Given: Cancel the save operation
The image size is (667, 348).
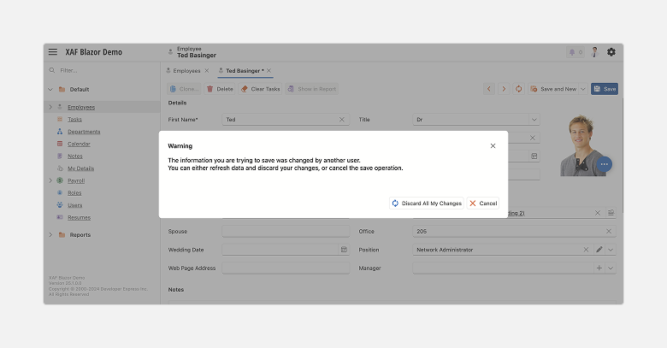Looking at the screenshot, I should [483, 203].
